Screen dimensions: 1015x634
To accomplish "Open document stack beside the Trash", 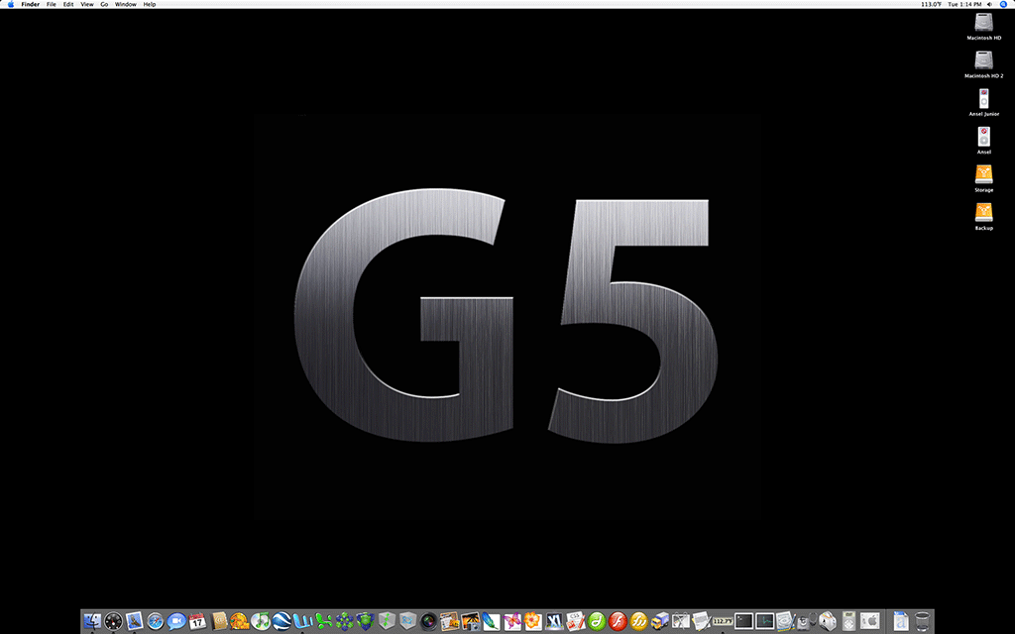I will (x=900, y=622).
